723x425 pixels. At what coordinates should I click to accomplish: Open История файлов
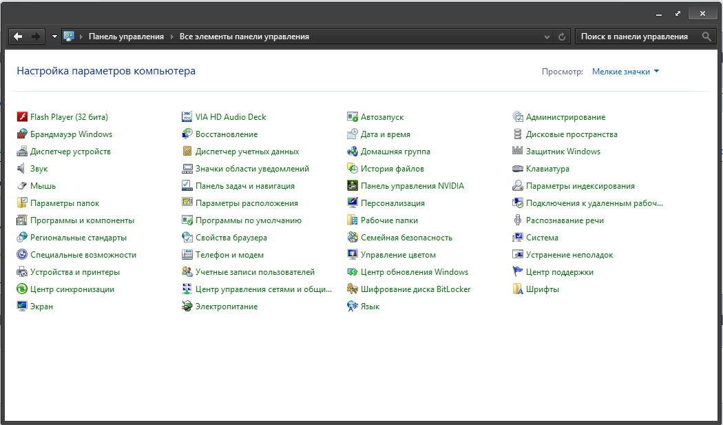pos(392,169)
